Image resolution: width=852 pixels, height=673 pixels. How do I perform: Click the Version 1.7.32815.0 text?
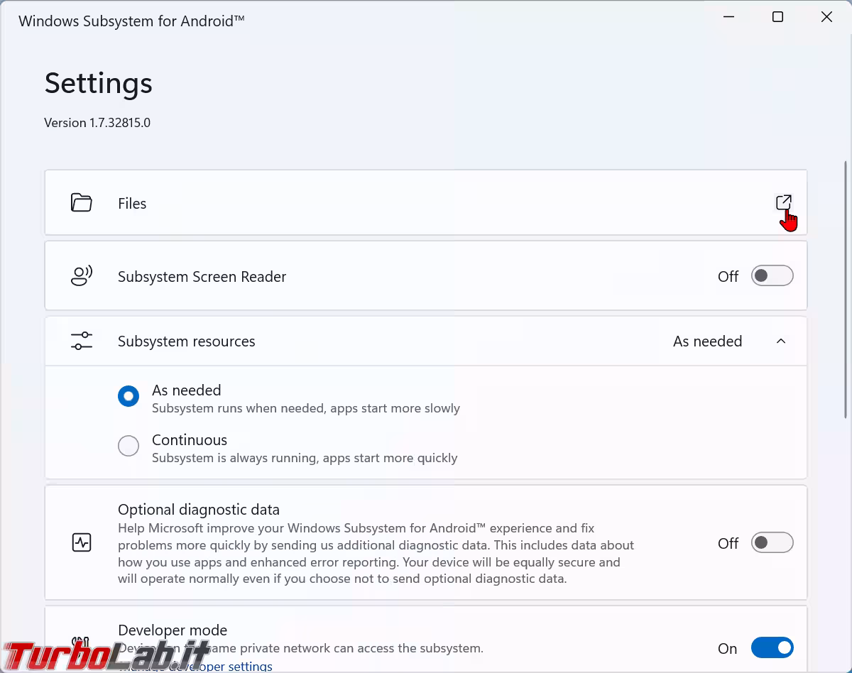click(97, 123)
